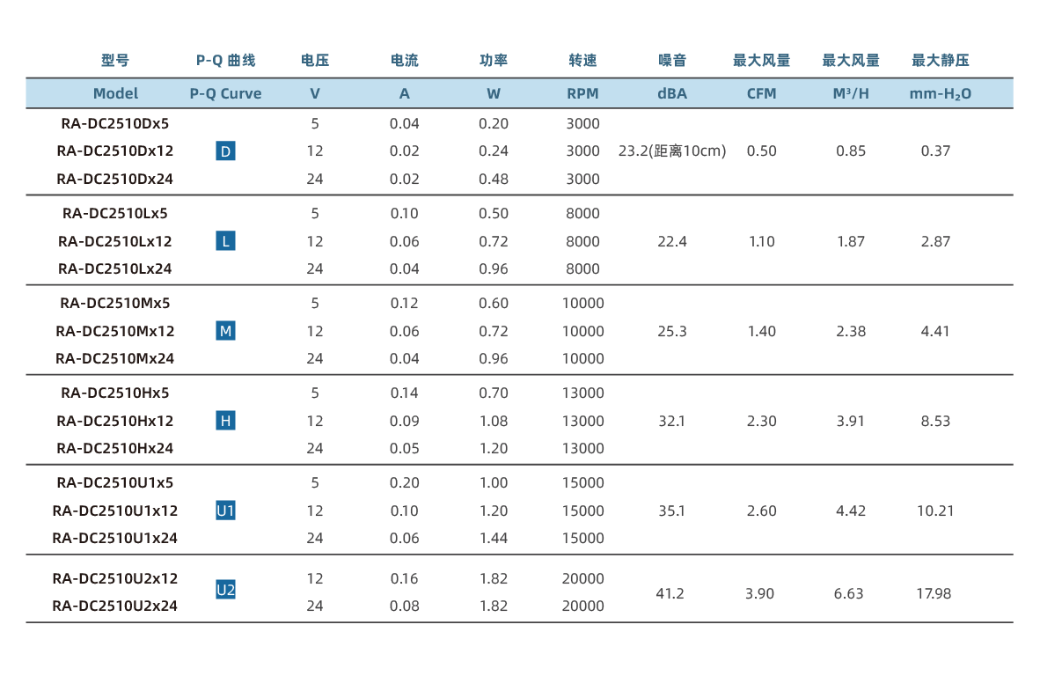Click model name RA-DC2510Lx12

115,241
